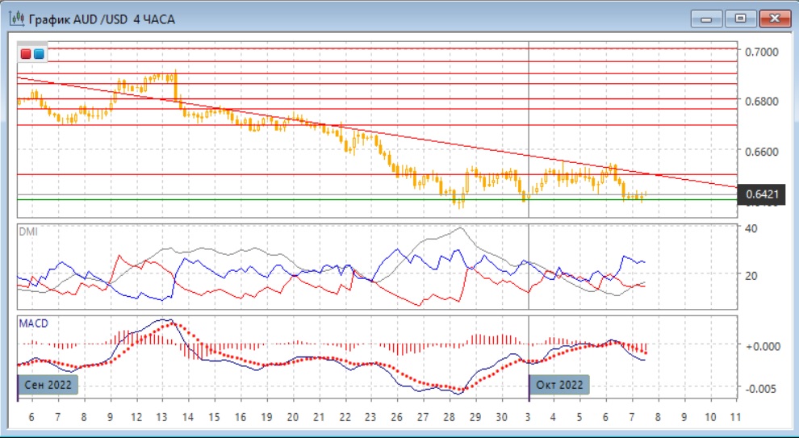Click the 0.7000 price axis label
799x438 pixels.
[x=762, y=52]
